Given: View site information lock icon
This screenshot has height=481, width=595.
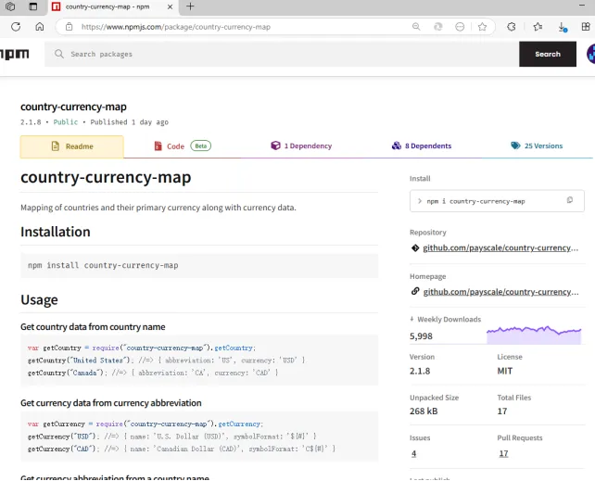Looking at the screenshot, I should point(69,27).
